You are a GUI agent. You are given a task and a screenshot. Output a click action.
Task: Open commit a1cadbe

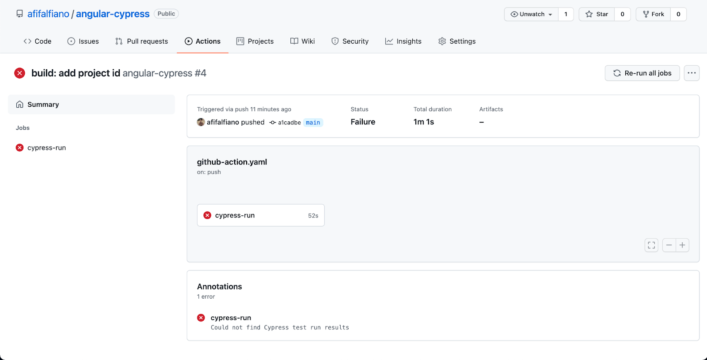click(x=289, y=123)
